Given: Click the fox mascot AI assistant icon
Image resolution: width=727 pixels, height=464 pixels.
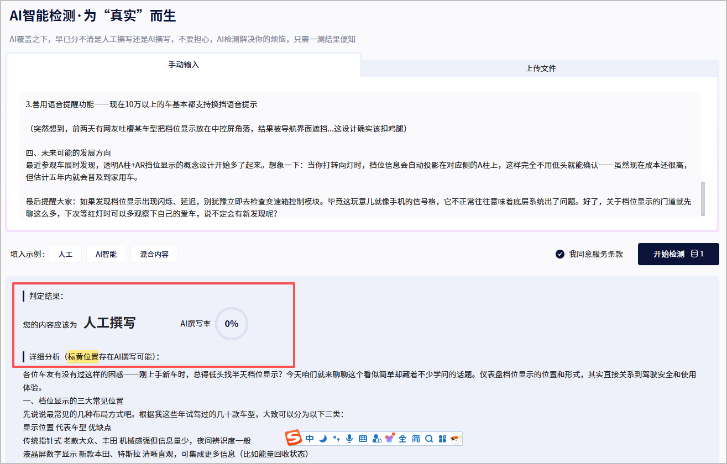Looking at the screenshot, I should point(456,439).
